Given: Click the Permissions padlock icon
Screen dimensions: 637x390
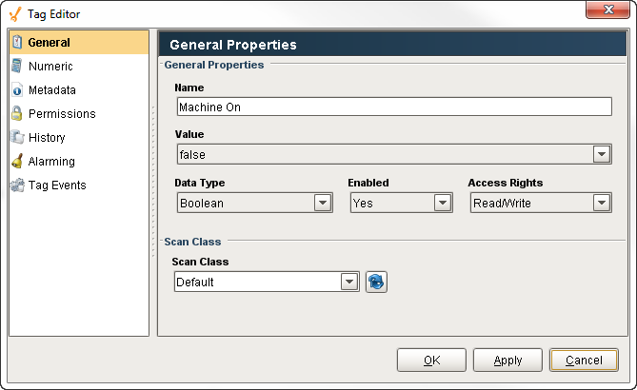Looking at the screenshot, I should tap(17, 113).
